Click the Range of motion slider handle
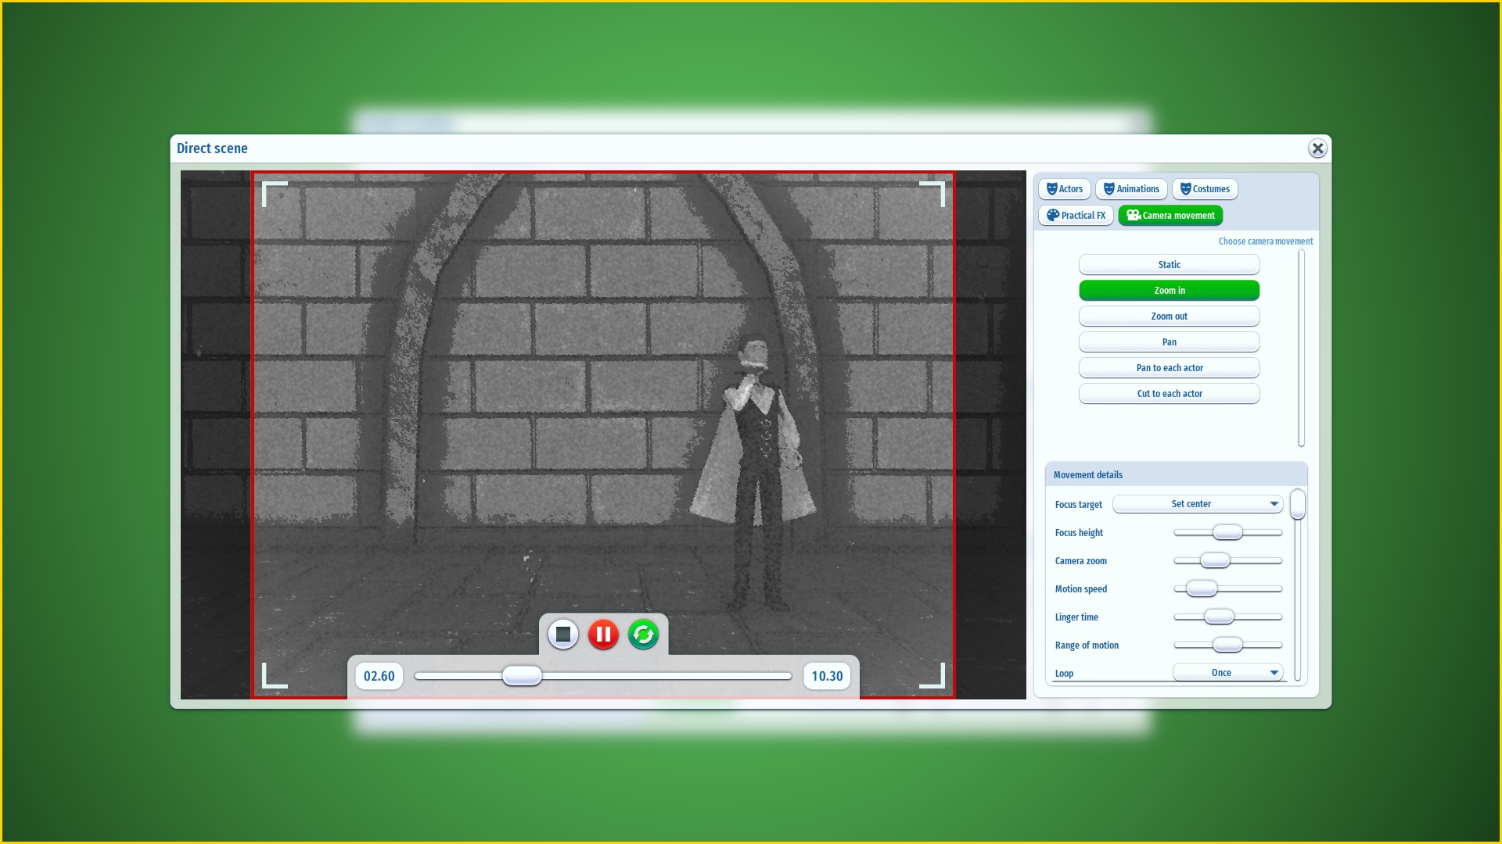 pos(1227,646)
